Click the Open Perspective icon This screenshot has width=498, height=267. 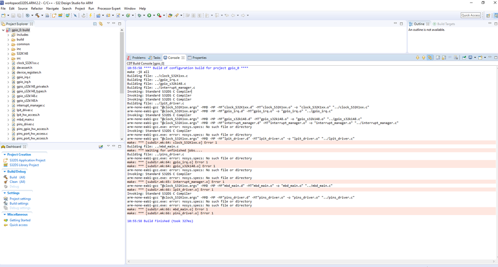pyautogui.click(x=489, y=15)
